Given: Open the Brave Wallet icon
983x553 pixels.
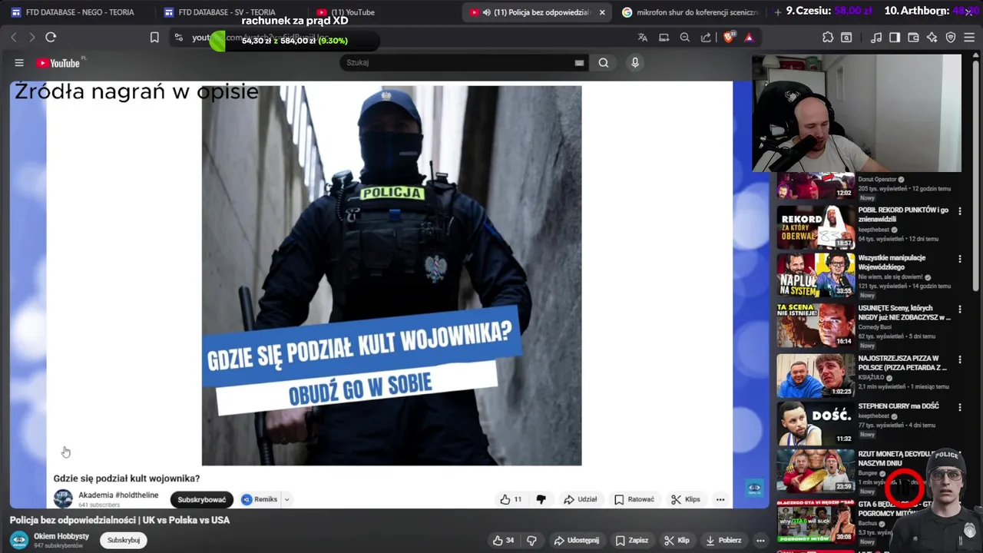Looking at the screenshot, I should pos(913,37).
